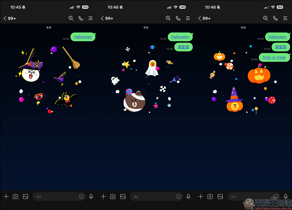Open the photo gallery icon on the left phone
Image resolution: width=292 pixels, height=210 pixels.
(26, 197)
